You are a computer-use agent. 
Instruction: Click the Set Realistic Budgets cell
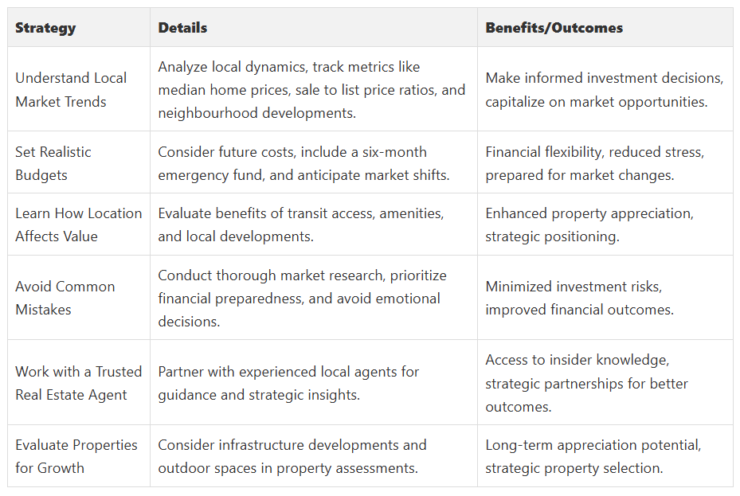pyautogui.click(x=53, y=162)
